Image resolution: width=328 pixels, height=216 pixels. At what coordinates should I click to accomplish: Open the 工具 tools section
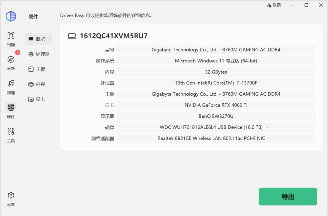coord(11,135)
